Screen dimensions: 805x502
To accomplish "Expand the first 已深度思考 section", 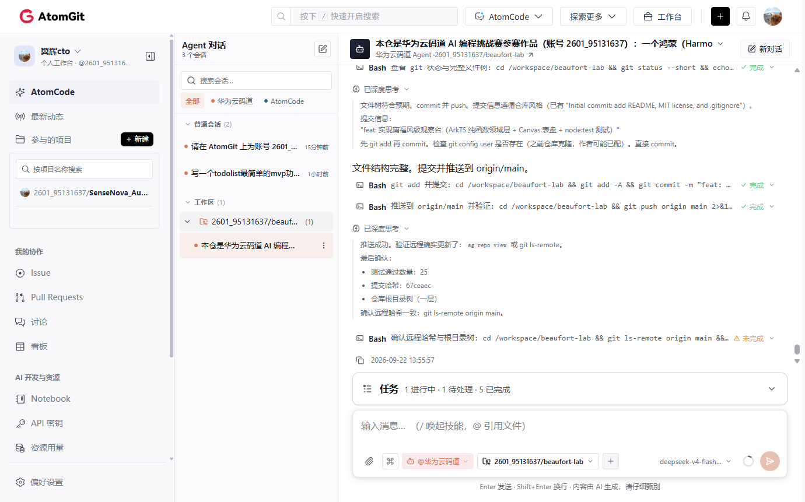I will click(381, 89).
